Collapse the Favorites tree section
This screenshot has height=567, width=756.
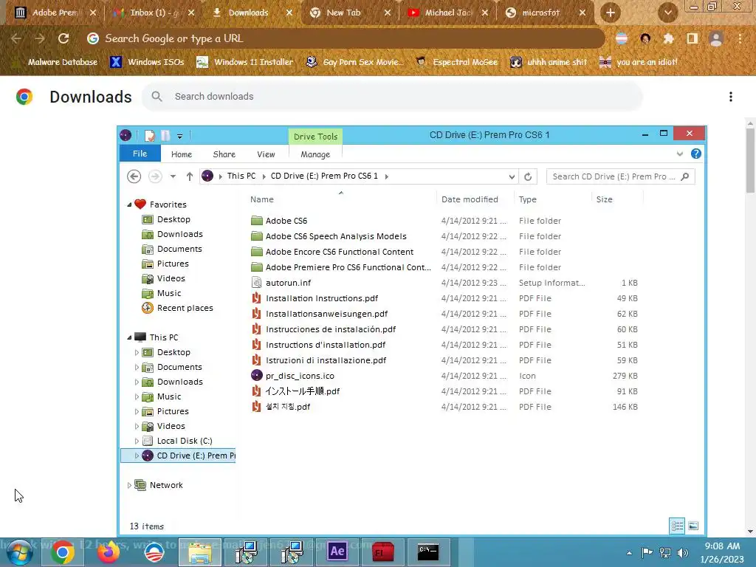point(129,205)
